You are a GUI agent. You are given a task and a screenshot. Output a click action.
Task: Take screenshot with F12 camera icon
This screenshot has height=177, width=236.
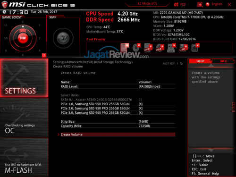(176, 4)
